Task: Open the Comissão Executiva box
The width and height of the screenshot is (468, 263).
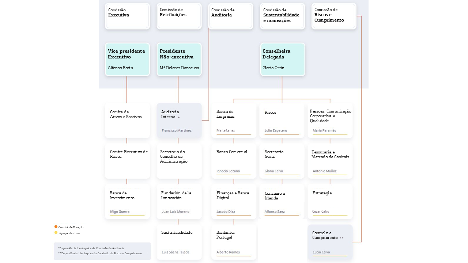Action: click(x=127, y=16)
